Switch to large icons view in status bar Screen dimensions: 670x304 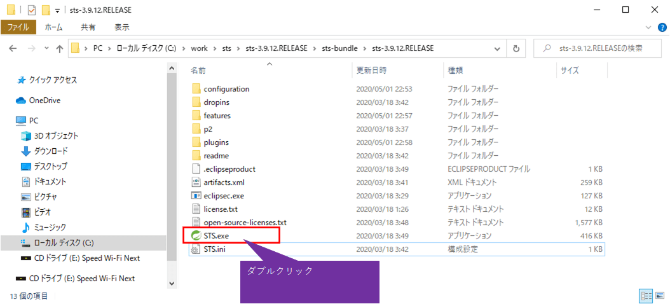pyautogui.click(x=659, y=296)
